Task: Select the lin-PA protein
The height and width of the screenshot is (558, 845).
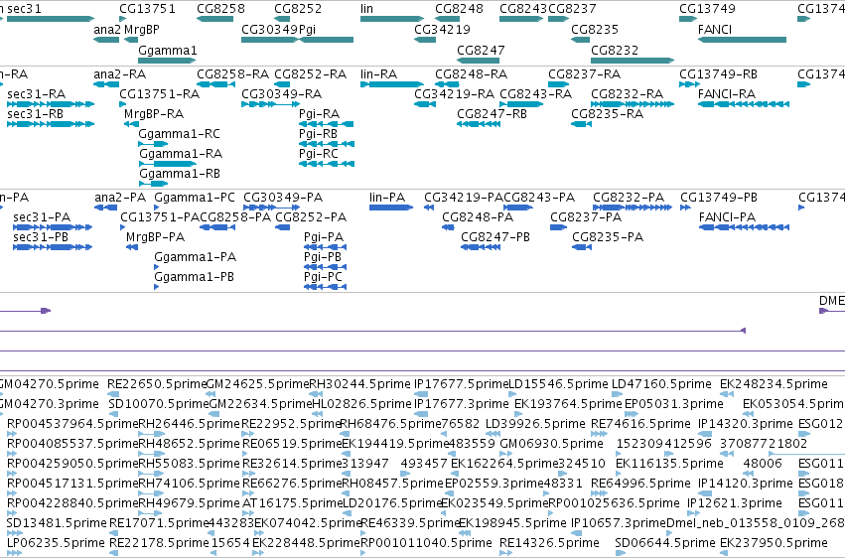Action: pos(391,208)
